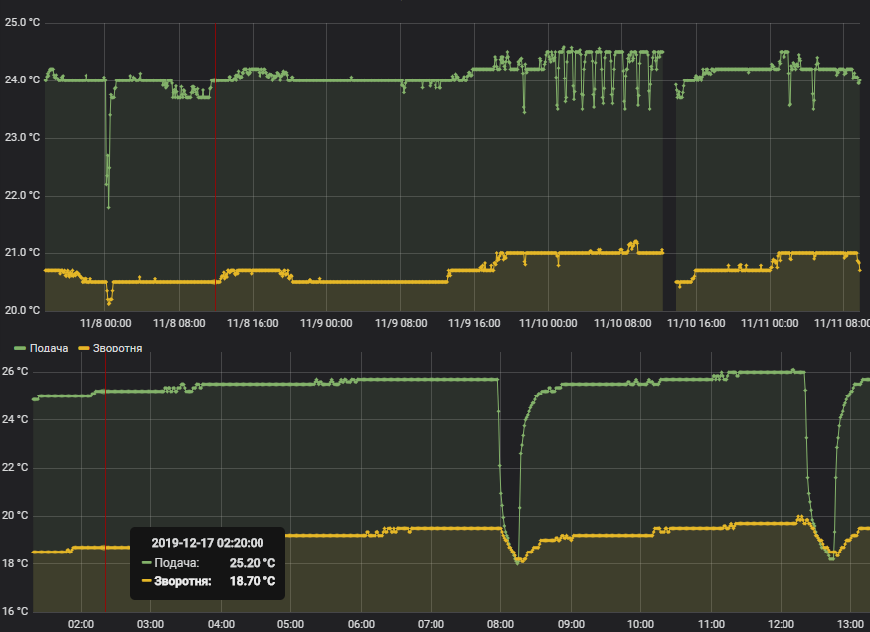This screenshot has width=870, height=632.
Task: Click the 12:00 time label on the lower chart
Action: click(781, 625)
